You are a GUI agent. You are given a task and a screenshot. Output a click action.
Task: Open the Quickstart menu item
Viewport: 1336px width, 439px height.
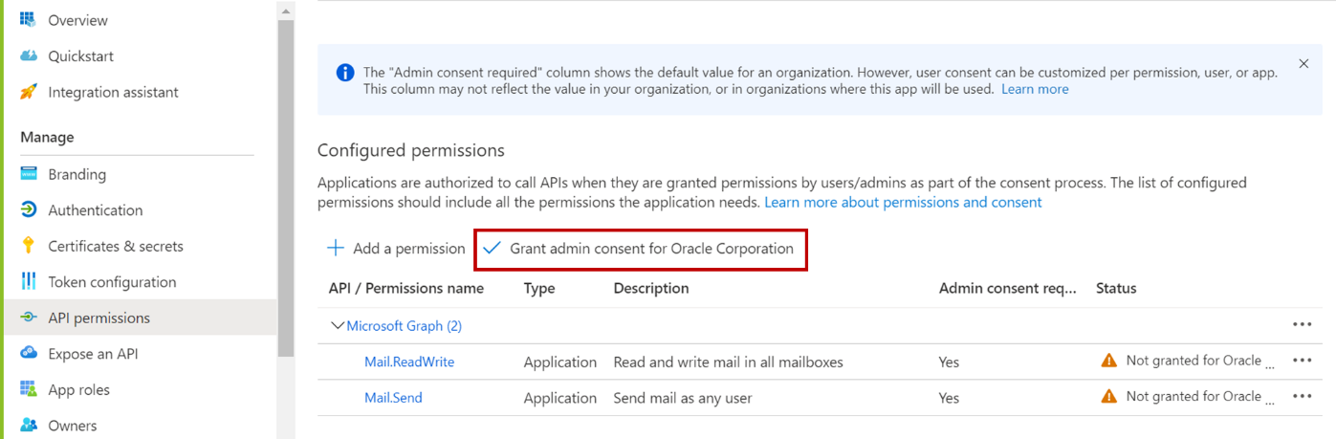pyautogui.click(x=81, y=56)
